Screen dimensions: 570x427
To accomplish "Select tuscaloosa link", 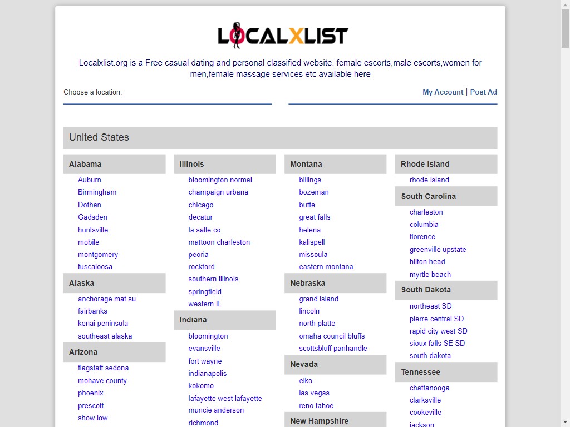I will [x=95, y=266].
